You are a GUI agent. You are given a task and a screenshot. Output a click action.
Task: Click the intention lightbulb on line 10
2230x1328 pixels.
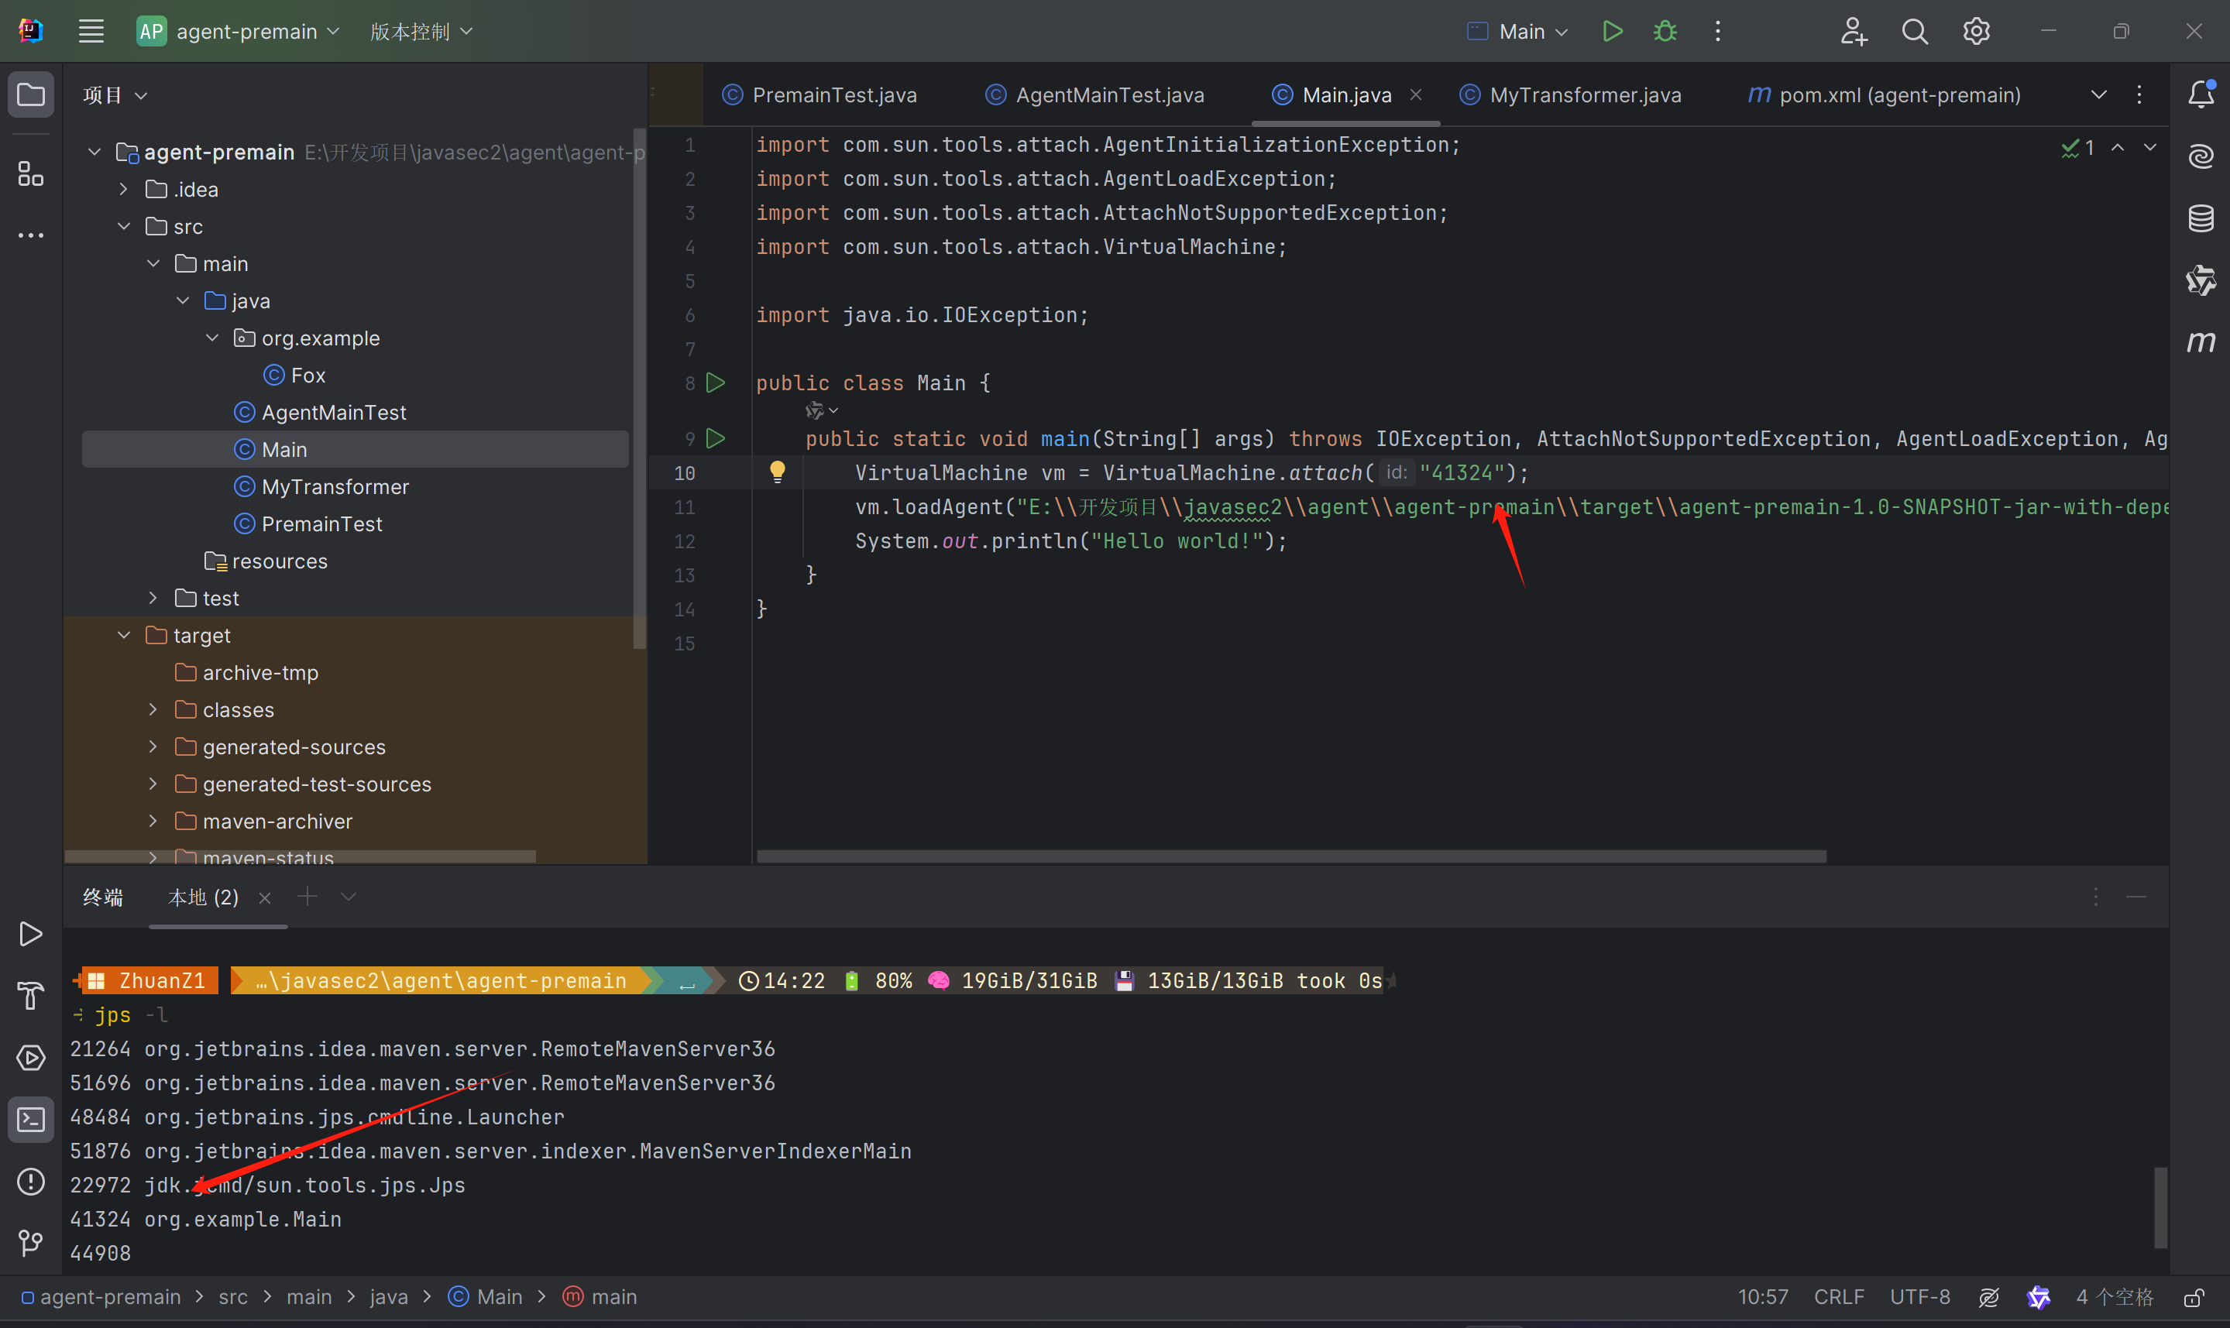pyautogui.click(x=777, y=472)
